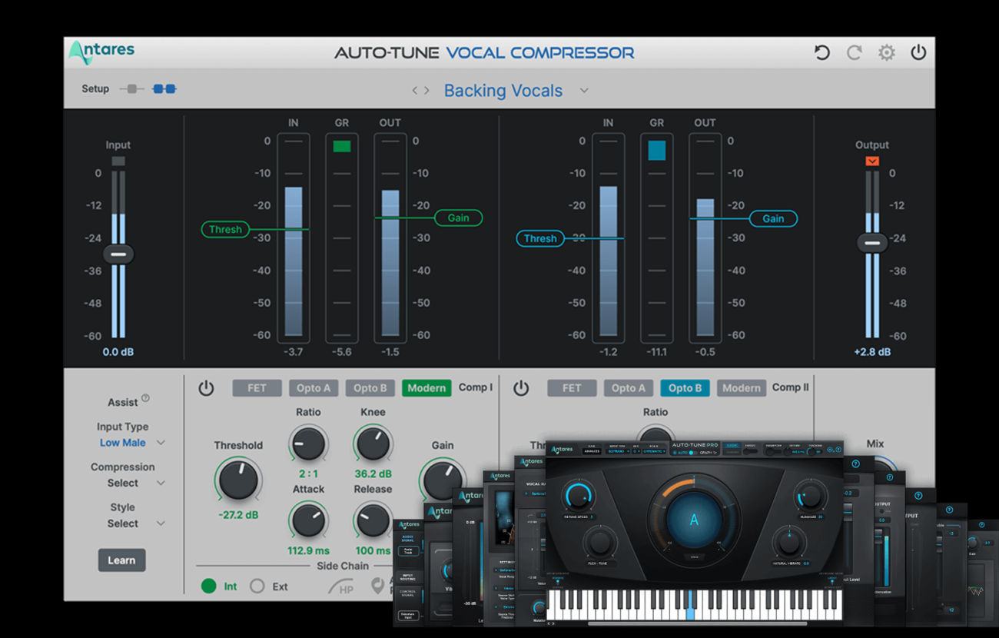
Task: Click the 112.9 ms attack value
Action: (x=308, y=550)
